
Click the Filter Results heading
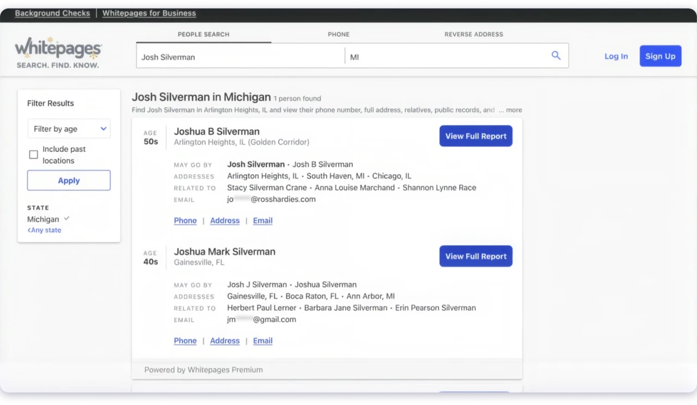pyautogui.click(x=51, y=103)
